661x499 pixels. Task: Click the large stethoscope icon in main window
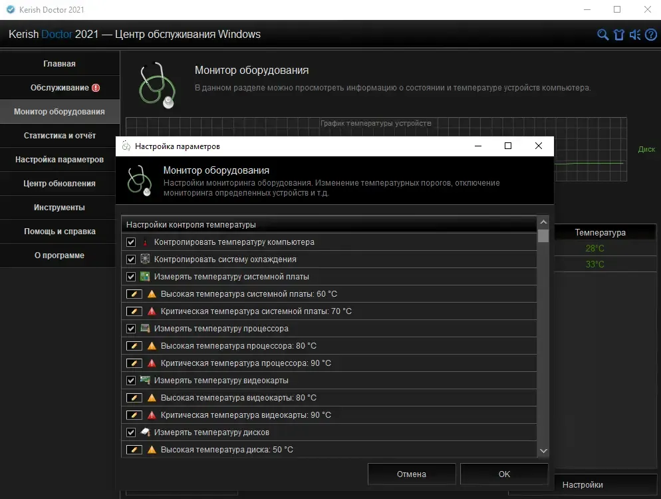[157, 85]
